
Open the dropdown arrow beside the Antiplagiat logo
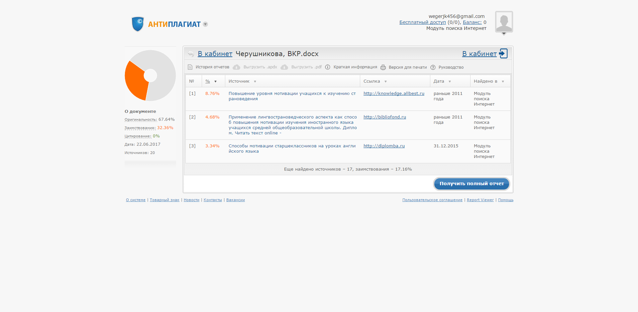pyautogui.click(x=205, y=24)
